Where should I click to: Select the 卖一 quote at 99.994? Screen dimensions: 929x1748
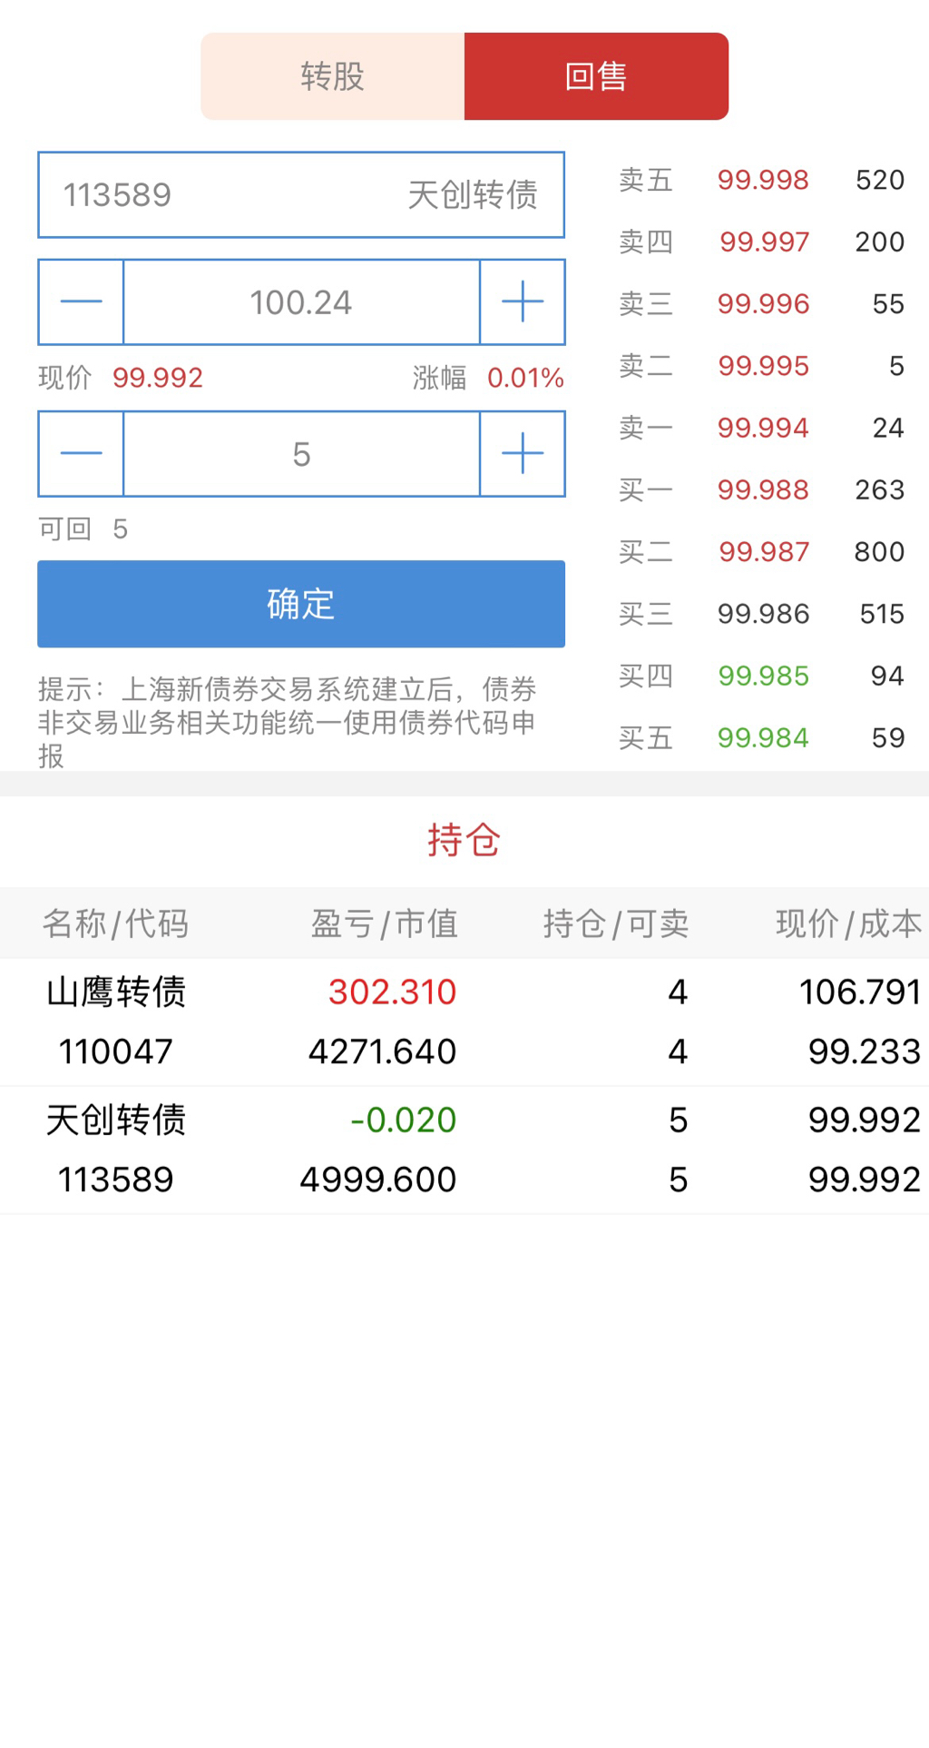[x=762, y=428]
